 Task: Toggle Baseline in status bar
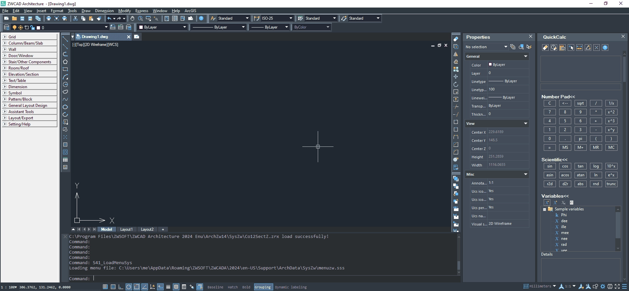pyautogui.click(x=215, y=287)
